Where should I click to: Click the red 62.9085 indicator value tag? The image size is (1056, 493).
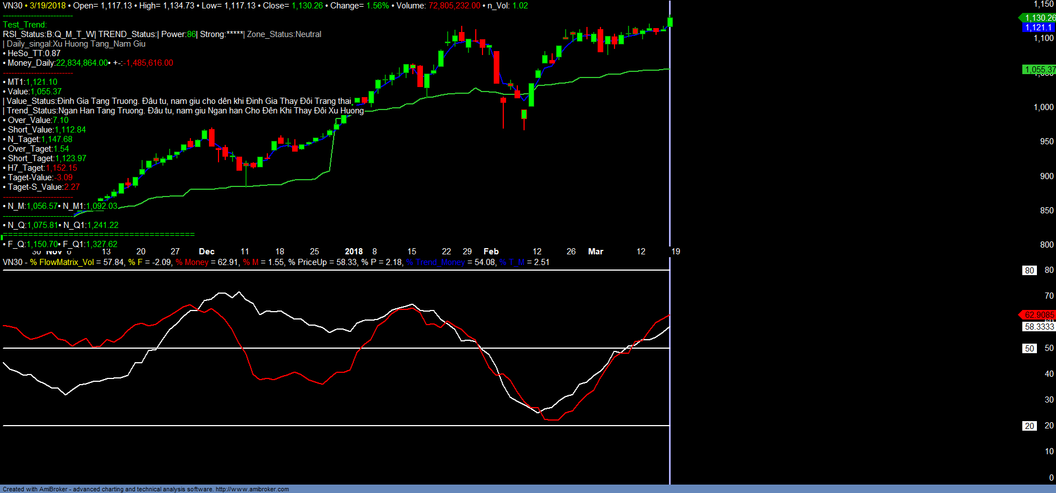tap(1039, 315)
